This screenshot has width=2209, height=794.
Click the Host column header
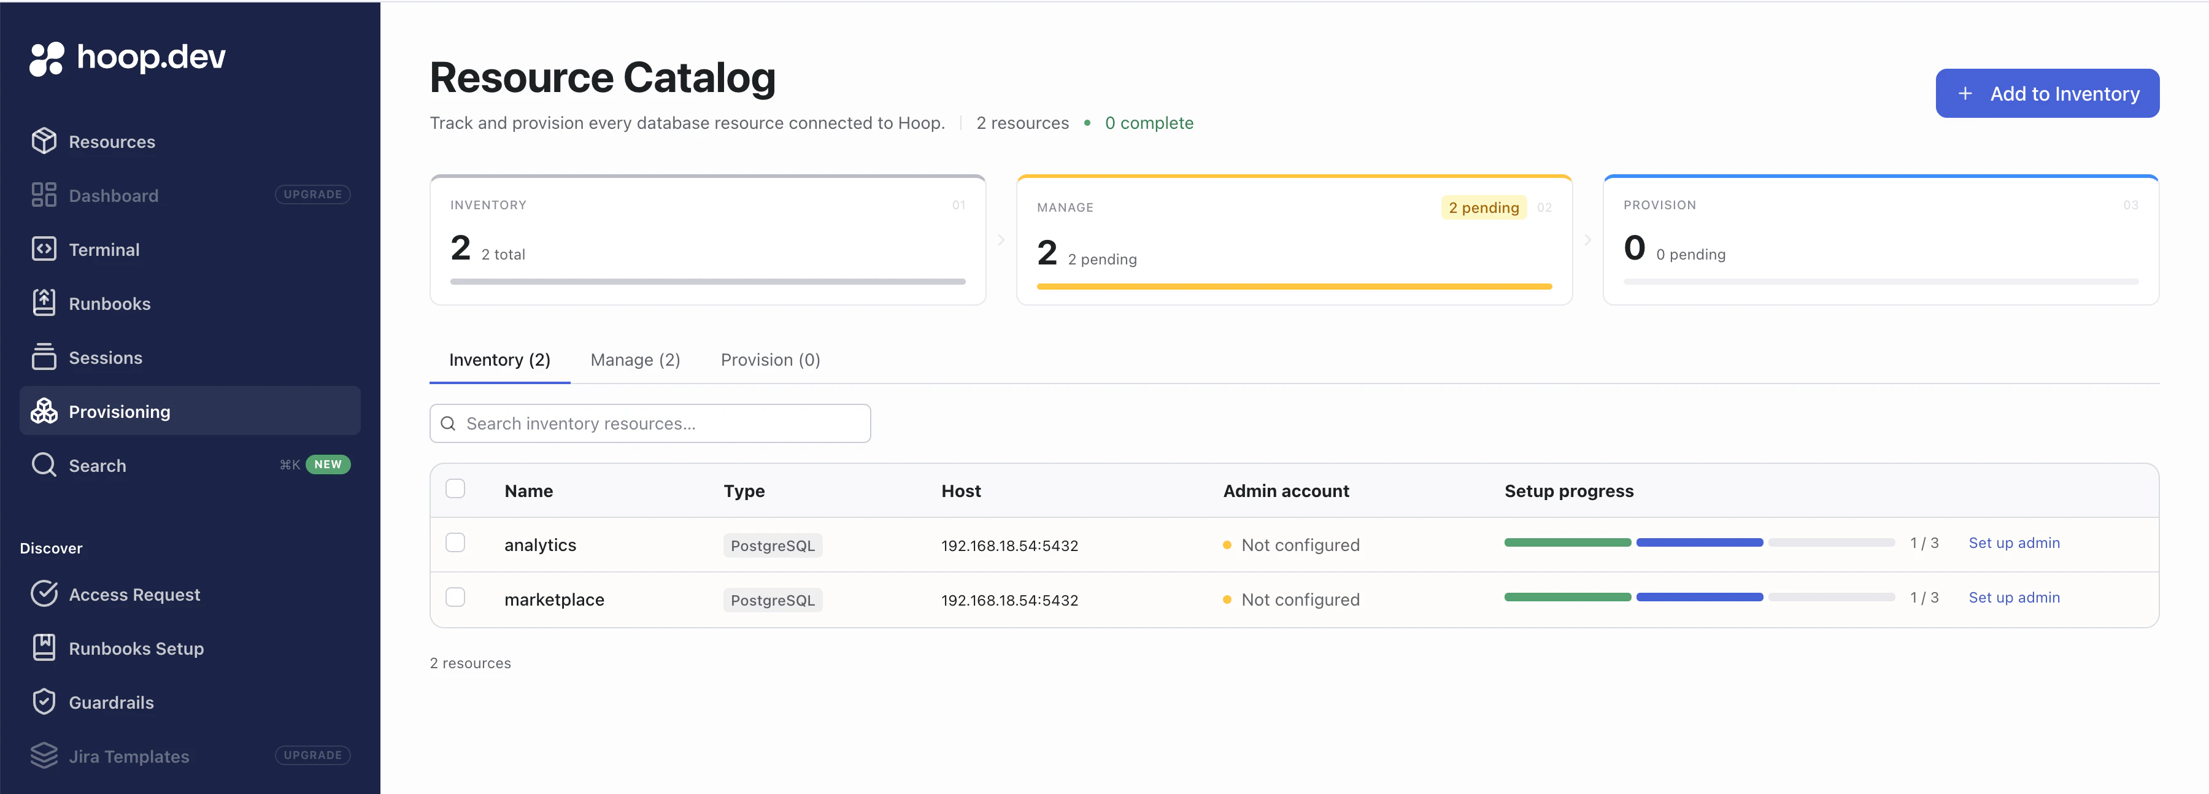click(960, 491)
